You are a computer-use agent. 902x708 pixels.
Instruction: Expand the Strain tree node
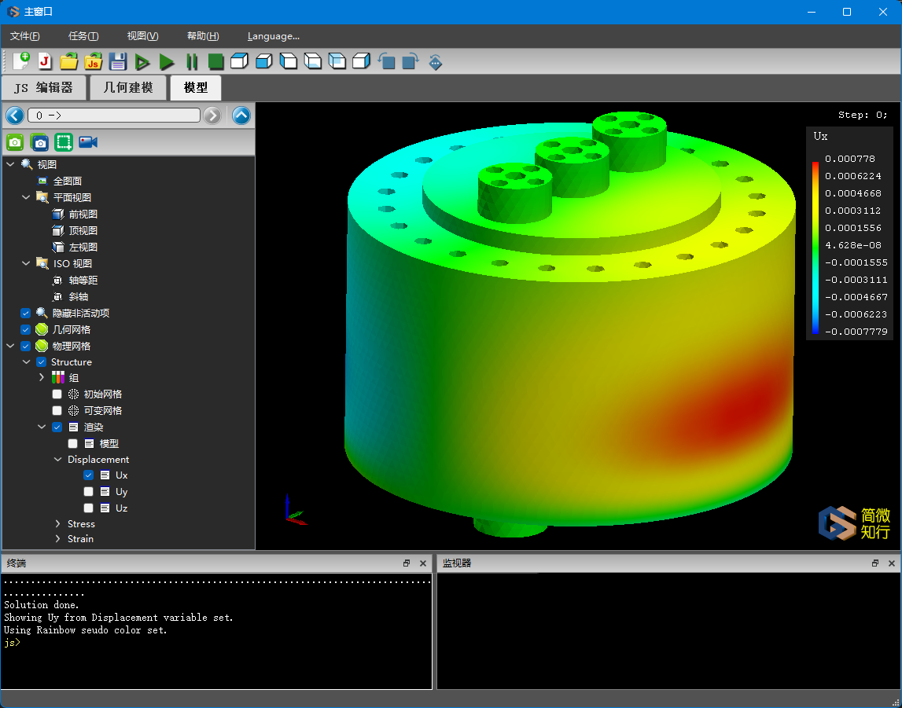tap(58, 539)
